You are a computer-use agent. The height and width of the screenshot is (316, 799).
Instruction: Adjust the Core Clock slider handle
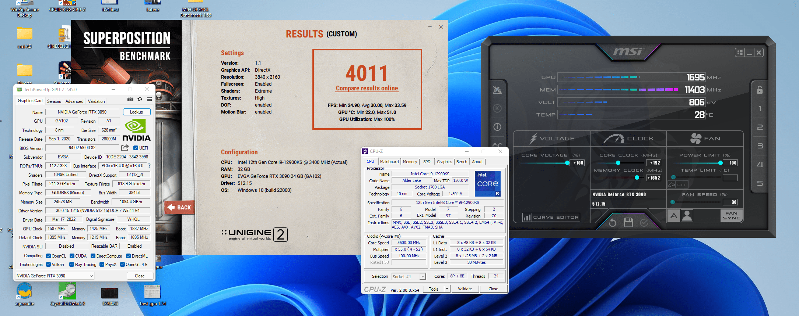tap(618, 163)
